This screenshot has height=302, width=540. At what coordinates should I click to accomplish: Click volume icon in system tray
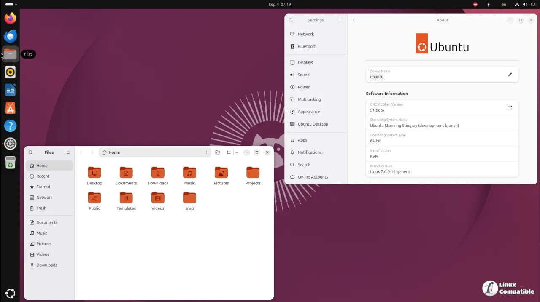click(525, 4)
